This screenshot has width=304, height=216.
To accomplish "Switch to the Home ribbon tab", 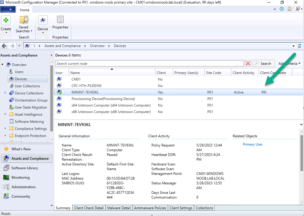I will [25, 10].
